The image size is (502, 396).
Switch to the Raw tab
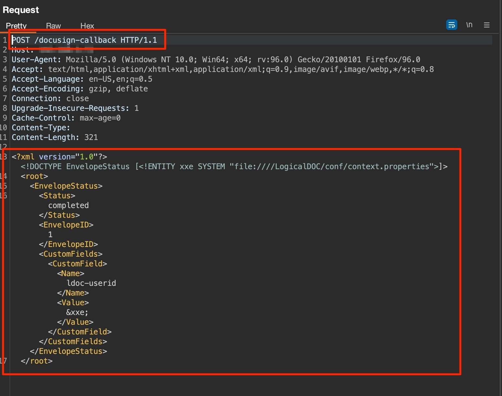(x=53, y=26)
